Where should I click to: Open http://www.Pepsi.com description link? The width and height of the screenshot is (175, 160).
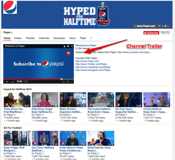(87, 61)
